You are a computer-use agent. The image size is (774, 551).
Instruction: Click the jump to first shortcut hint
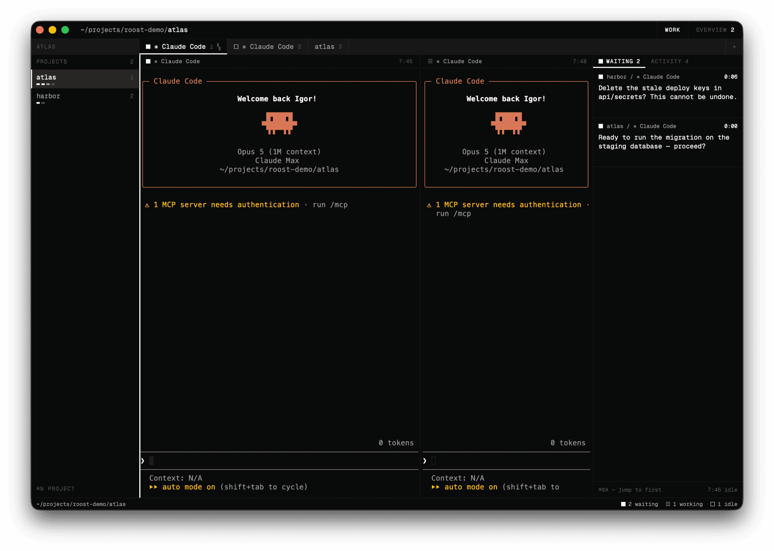630,490
